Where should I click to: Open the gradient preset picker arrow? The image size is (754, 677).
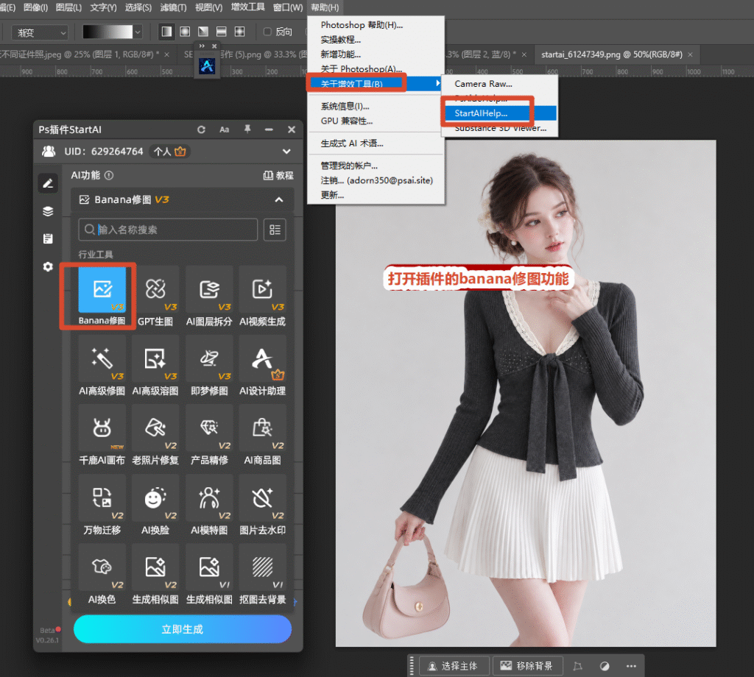coord(138,32)
